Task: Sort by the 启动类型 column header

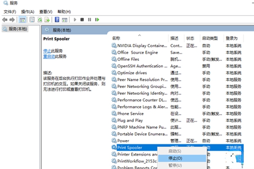Action: click(x=210, y=38)
